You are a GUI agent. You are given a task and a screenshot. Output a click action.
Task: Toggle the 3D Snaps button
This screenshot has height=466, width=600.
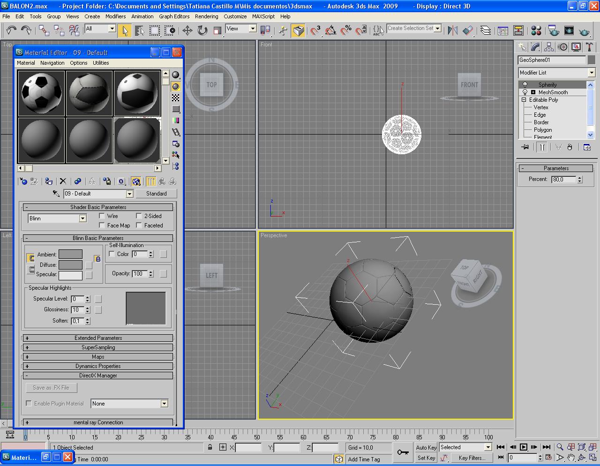point(315,30)
